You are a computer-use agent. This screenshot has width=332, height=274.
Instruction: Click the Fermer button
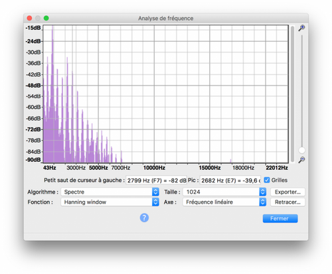point(280,218)
